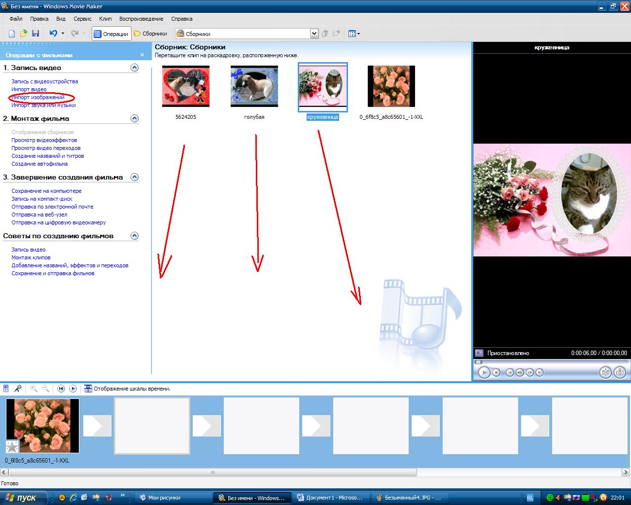This screenshot has width=631, height=505.
Task: Click the first transition cell in storyboard
Action: pyautogui.click(x=97, y=426)
